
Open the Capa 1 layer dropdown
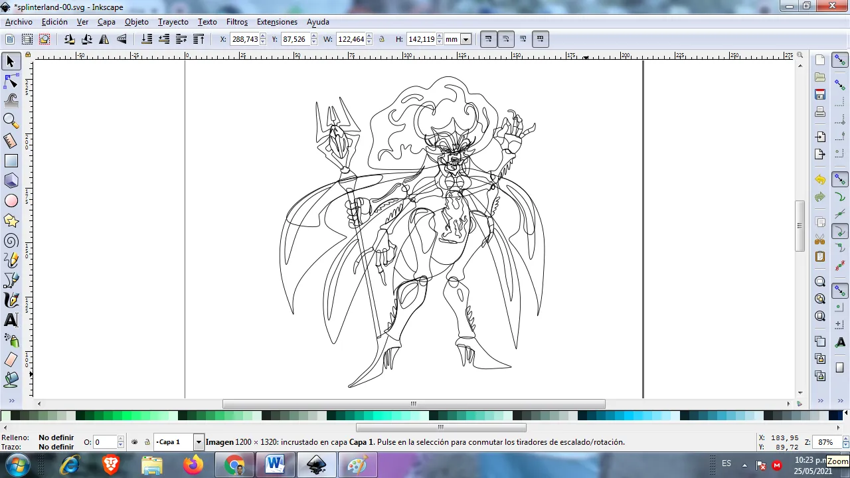coord(198,442)
